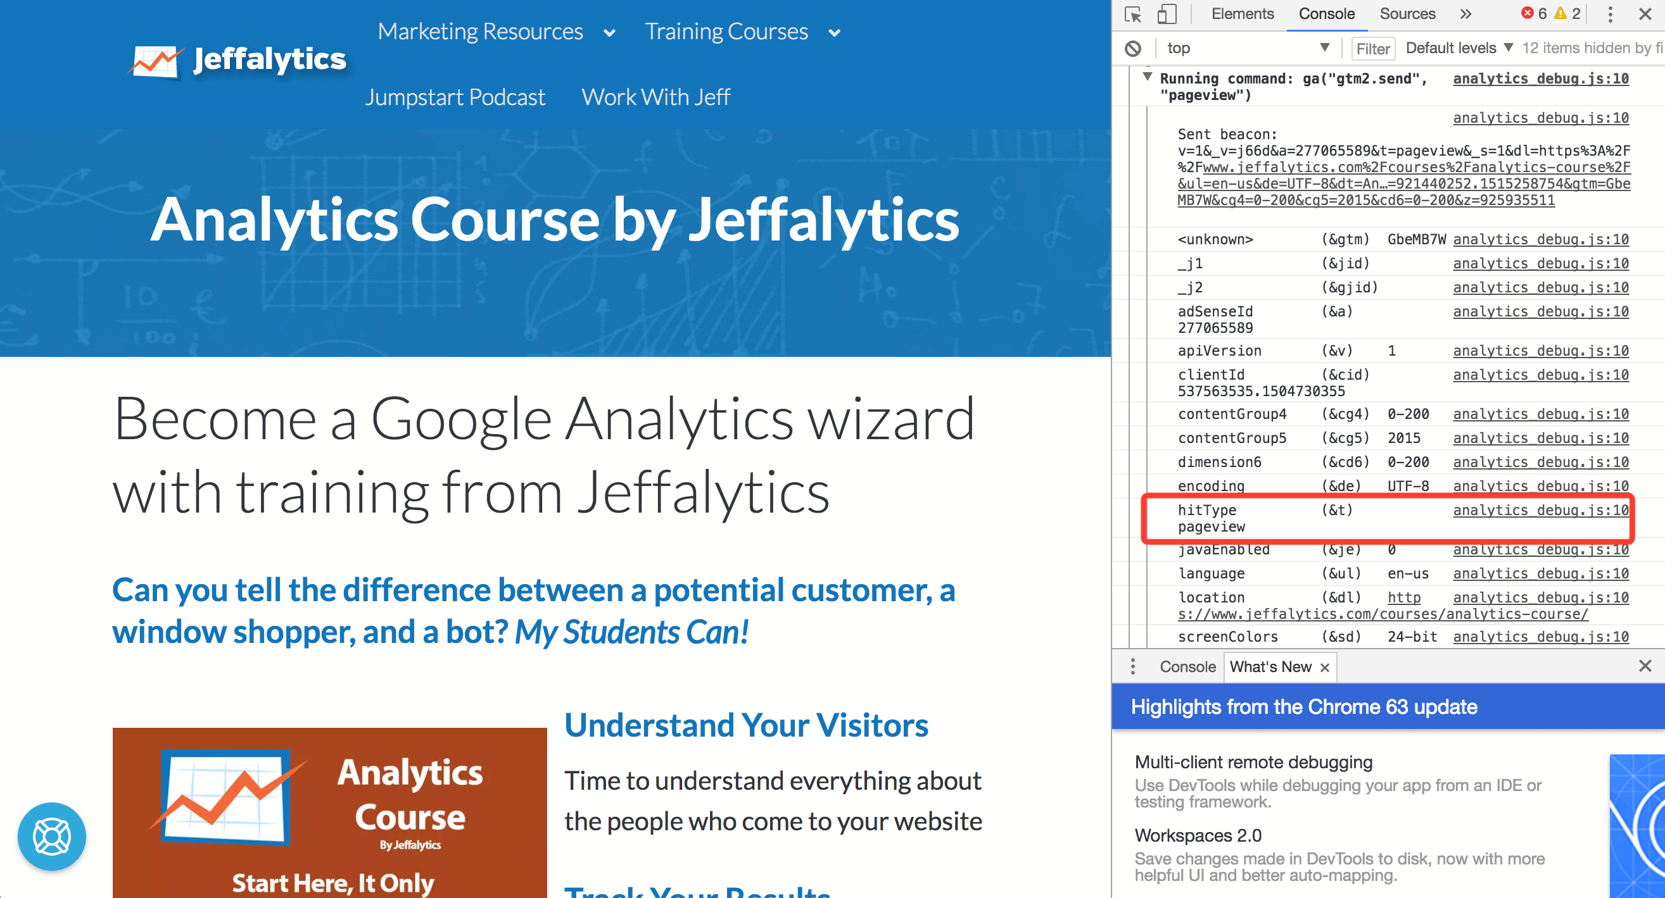Image resolution: width=1665 pixels, height=898 pixels.
Task: Show more DevTools tabs via double chevron
Action: click(1466, 14)
